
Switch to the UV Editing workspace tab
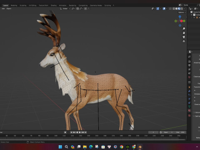tap(32, 5)
